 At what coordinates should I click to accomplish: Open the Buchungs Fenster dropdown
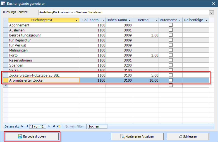click(x=211, y=13)
